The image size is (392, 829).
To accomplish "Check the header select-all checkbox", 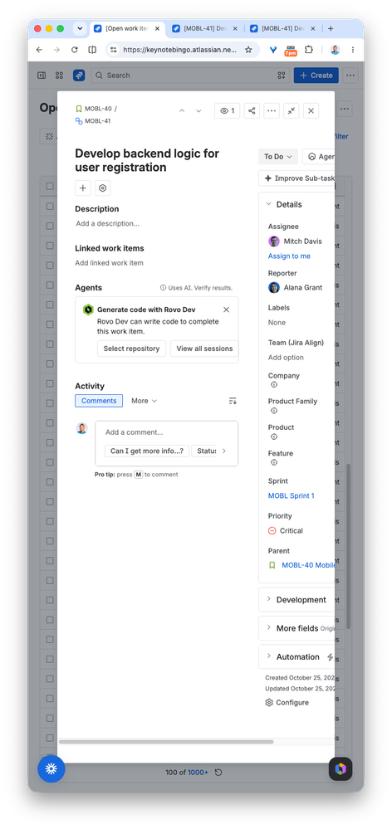I will click(50, 186).
